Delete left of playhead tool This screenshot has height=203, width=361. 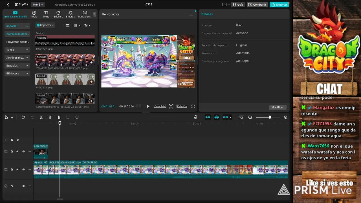click(x=50, y=117)
